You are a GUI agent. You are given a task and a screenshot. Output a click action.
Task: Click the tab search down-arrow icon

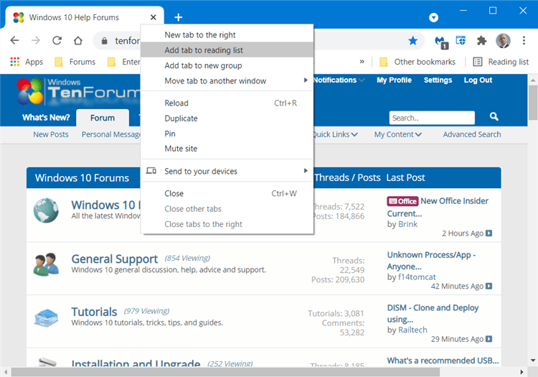point(434,17)
